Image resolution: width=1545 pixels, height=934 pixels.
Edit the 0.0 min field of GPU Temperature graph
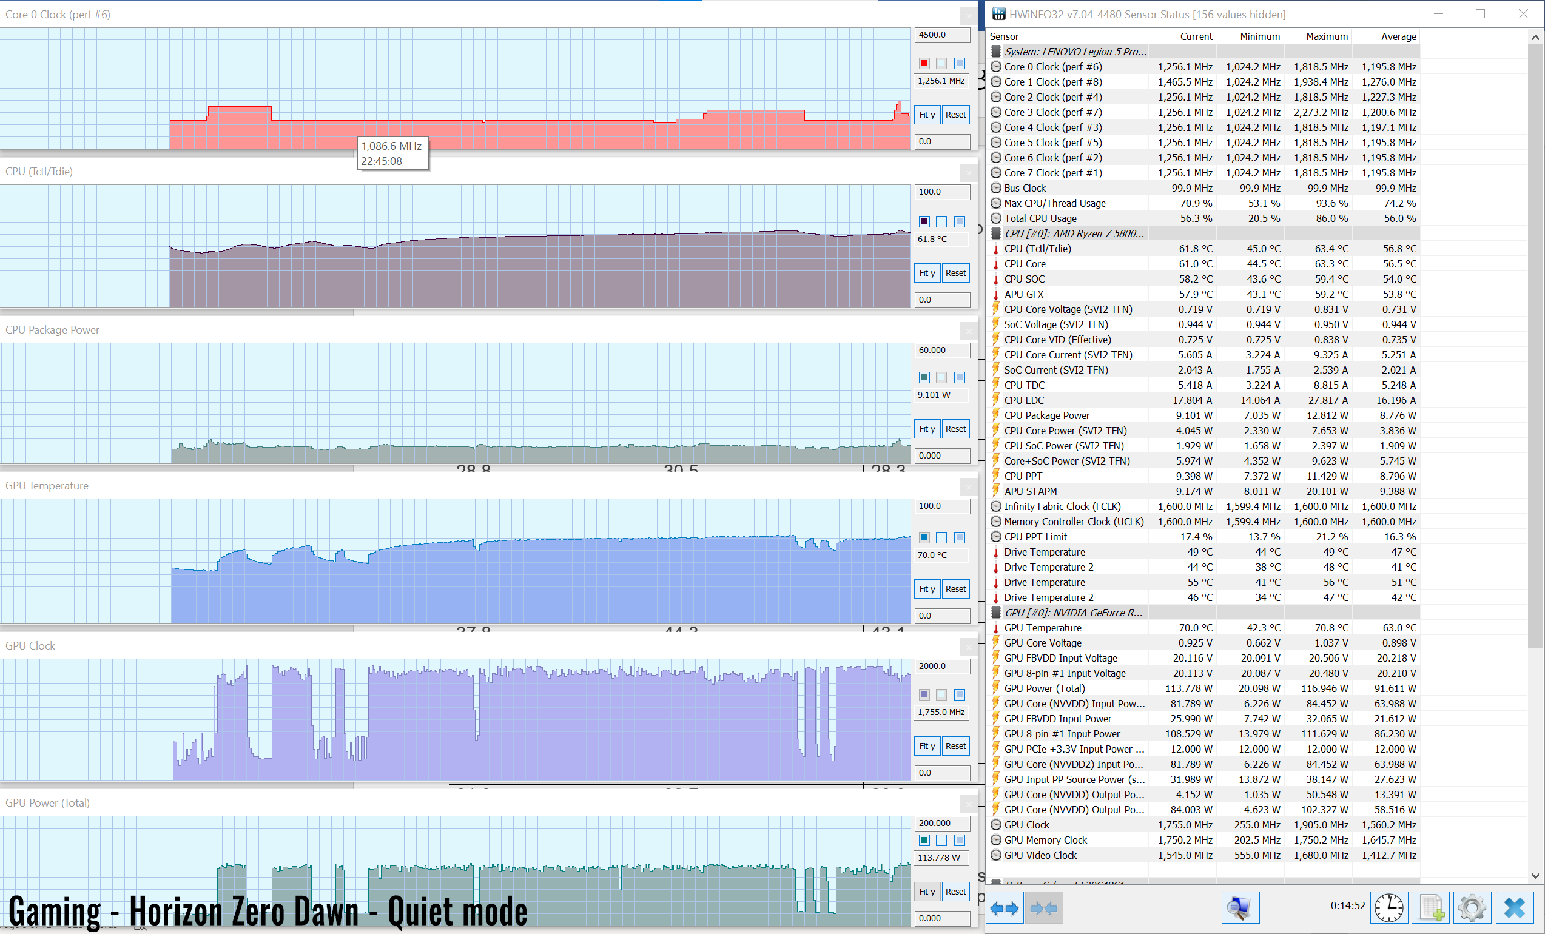coord(942,616)
